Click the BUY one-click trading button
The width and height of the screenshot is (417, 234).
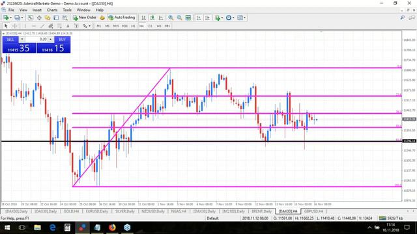pyautogui.click(x=63, y=39)
